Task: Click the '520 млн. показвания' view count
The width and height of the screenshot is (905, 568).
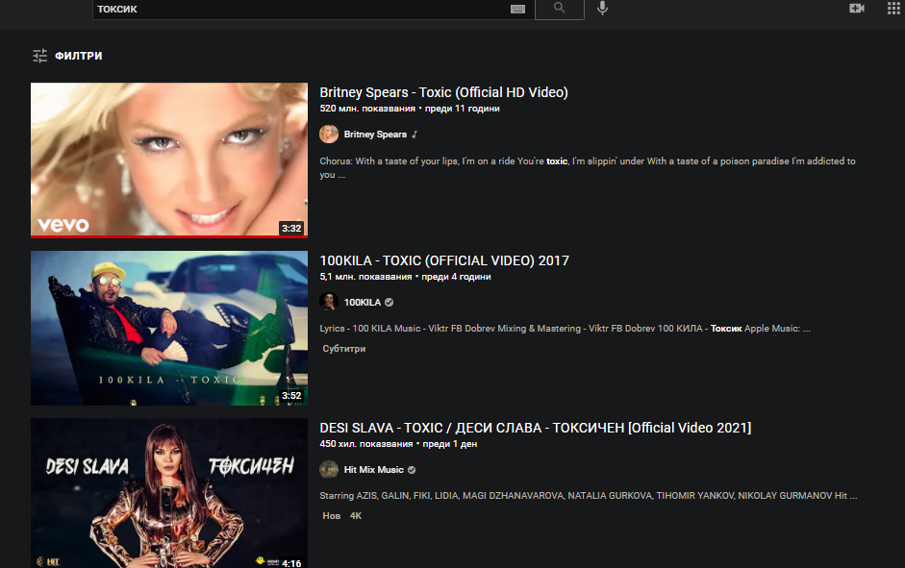Action: (x=367, y=109)
